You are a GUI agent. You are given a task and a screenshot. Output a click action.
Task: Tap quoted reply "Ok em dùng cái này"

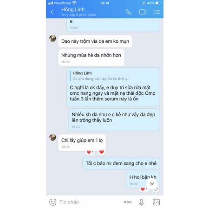coord(99,76)
